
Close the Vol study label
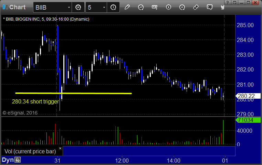click(x=60, y=148)
